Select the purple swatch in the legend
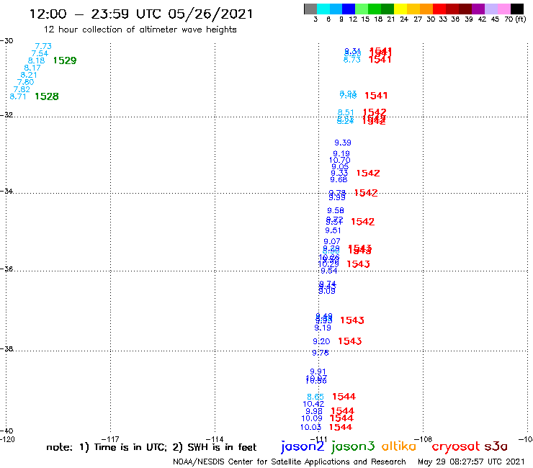The image size is (533, 468). point(478,9)
